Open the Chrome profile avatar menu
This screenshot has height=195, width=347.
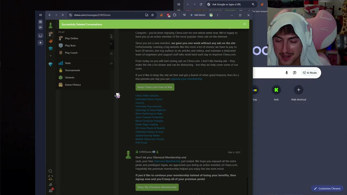(211, 15)
